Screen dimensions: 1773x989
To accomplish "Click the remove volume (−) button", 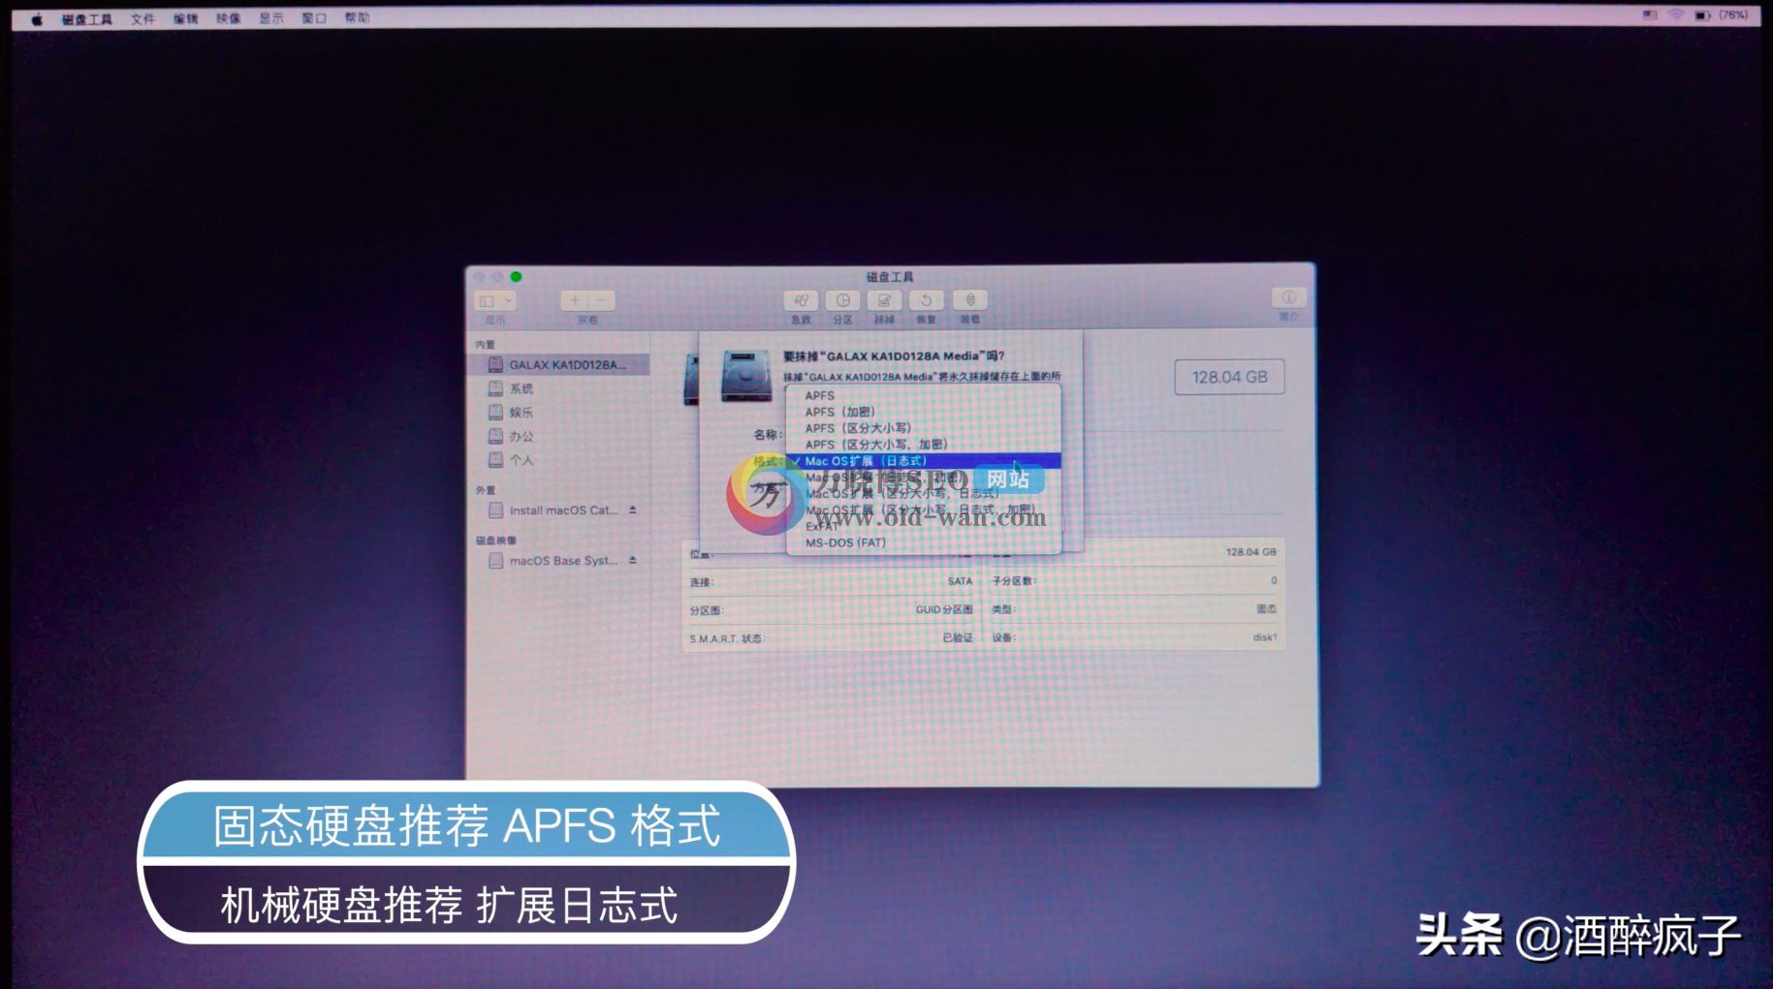I will [601, 300].
